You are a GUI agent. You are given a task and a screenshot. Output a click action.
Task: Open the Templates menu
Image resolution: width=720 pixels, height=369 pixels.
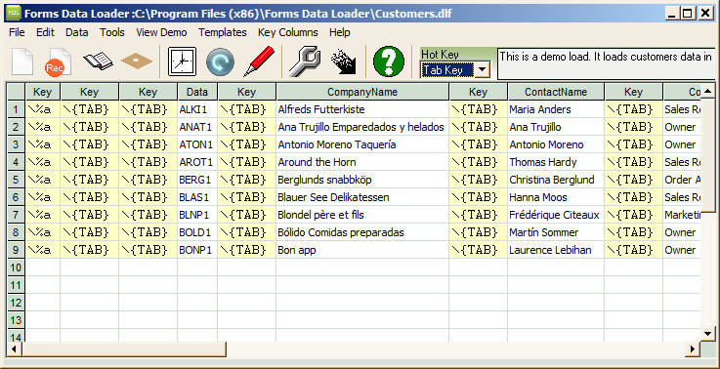(222, 32)
